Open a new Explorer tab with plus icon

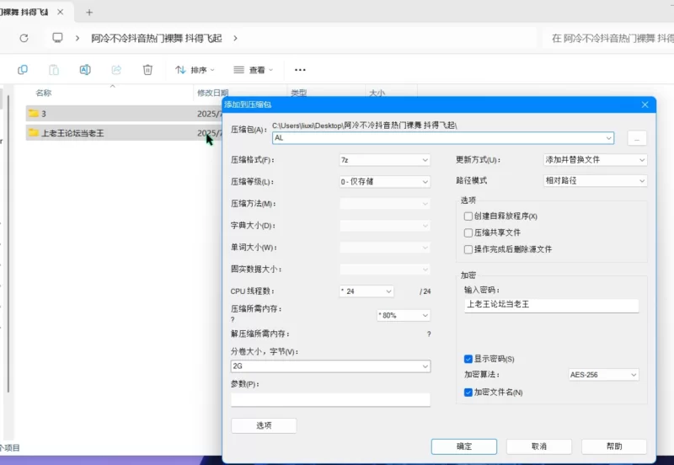point(89,13)
